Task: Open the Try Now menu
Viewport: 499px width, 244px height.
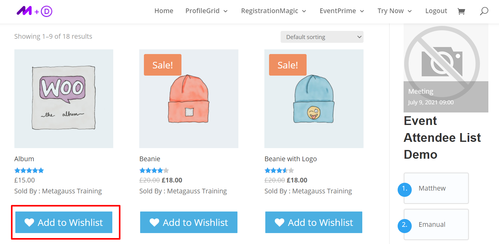Action: pos(394,11)
